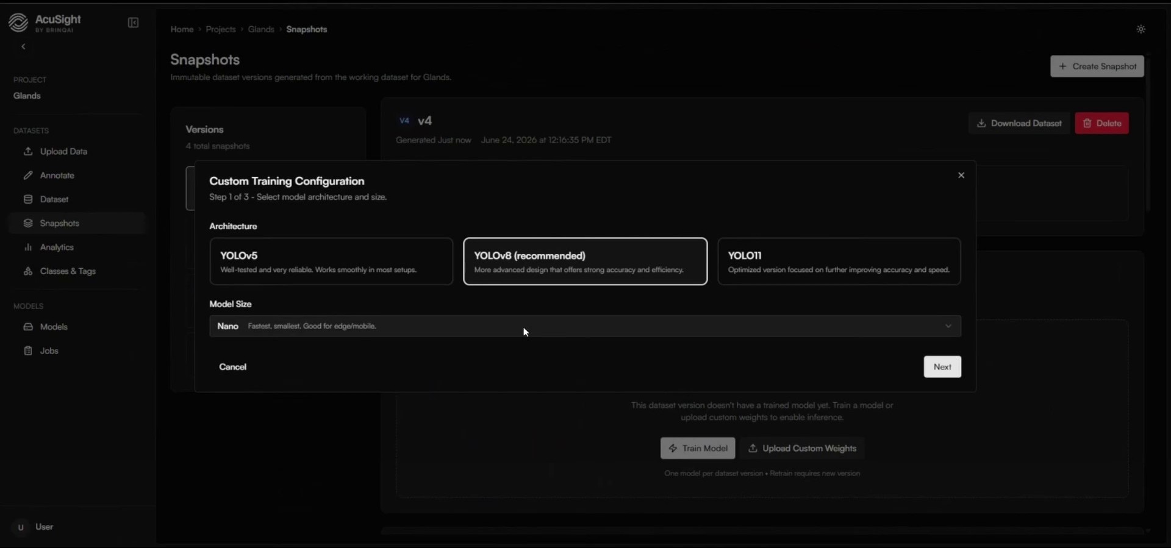Cancel the training configuration
This screenshot has height=548, width=1171.
tap(233, 367)
